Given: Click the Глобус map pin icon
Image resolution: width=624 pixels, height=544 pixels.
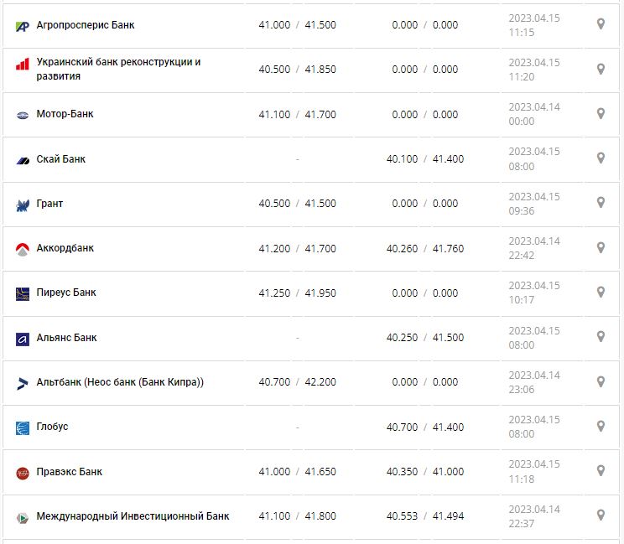Looking at the screenshot, I should [x=601, y=426].
